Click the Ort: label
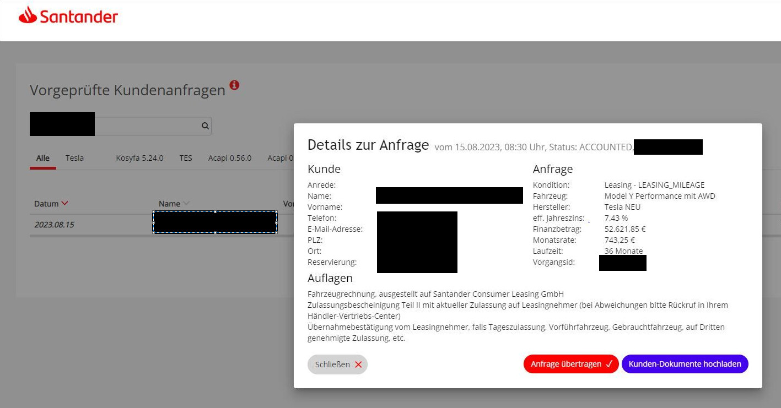This screenshot has height=408, width=781. pos(314,251)
